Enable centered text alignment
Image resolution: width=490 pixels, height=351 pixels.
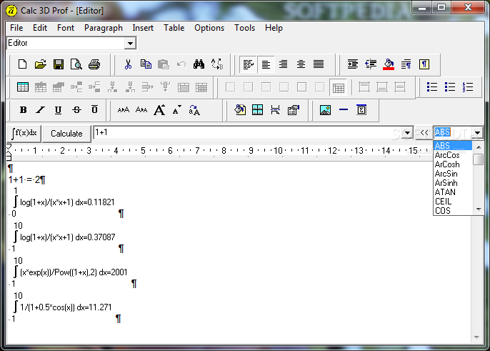301,64
